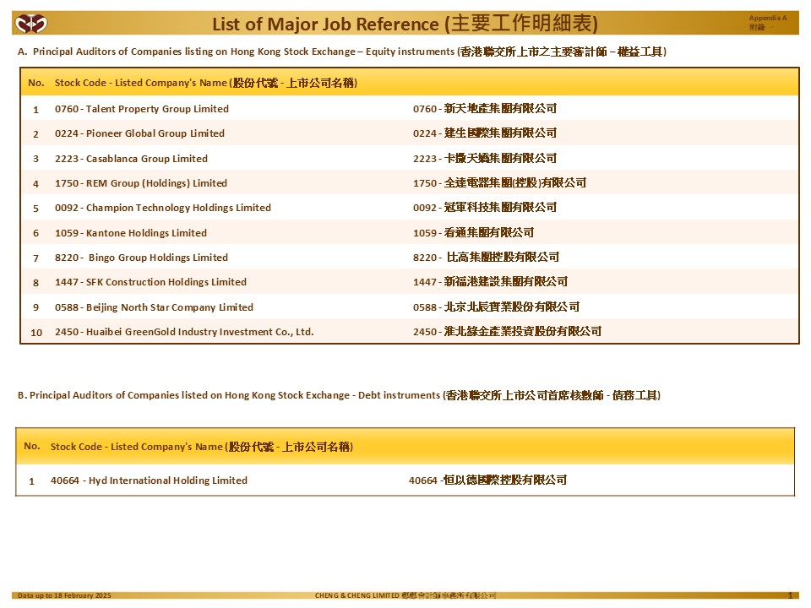The height and width of the screenshot is (608, 811).
Task: Click Chinese name '2450 - 淮北綠金產業投資股份有限公司'
Action: pyautogui.click(x=508, y=331)
